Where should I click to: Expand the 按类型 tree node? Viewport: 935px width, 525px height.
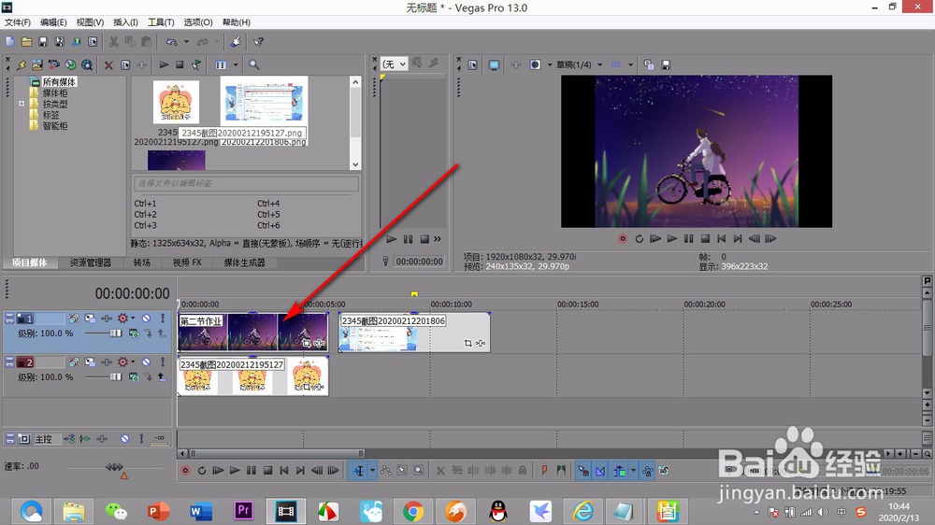tap(22, 104)
